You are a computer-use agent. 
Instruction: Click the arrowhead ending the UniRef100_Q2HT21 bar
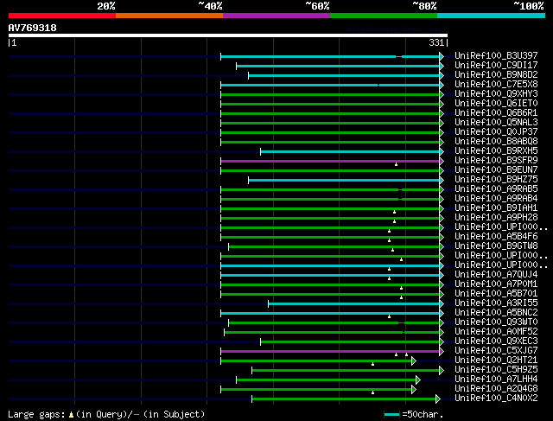click(x=414, y=360)
